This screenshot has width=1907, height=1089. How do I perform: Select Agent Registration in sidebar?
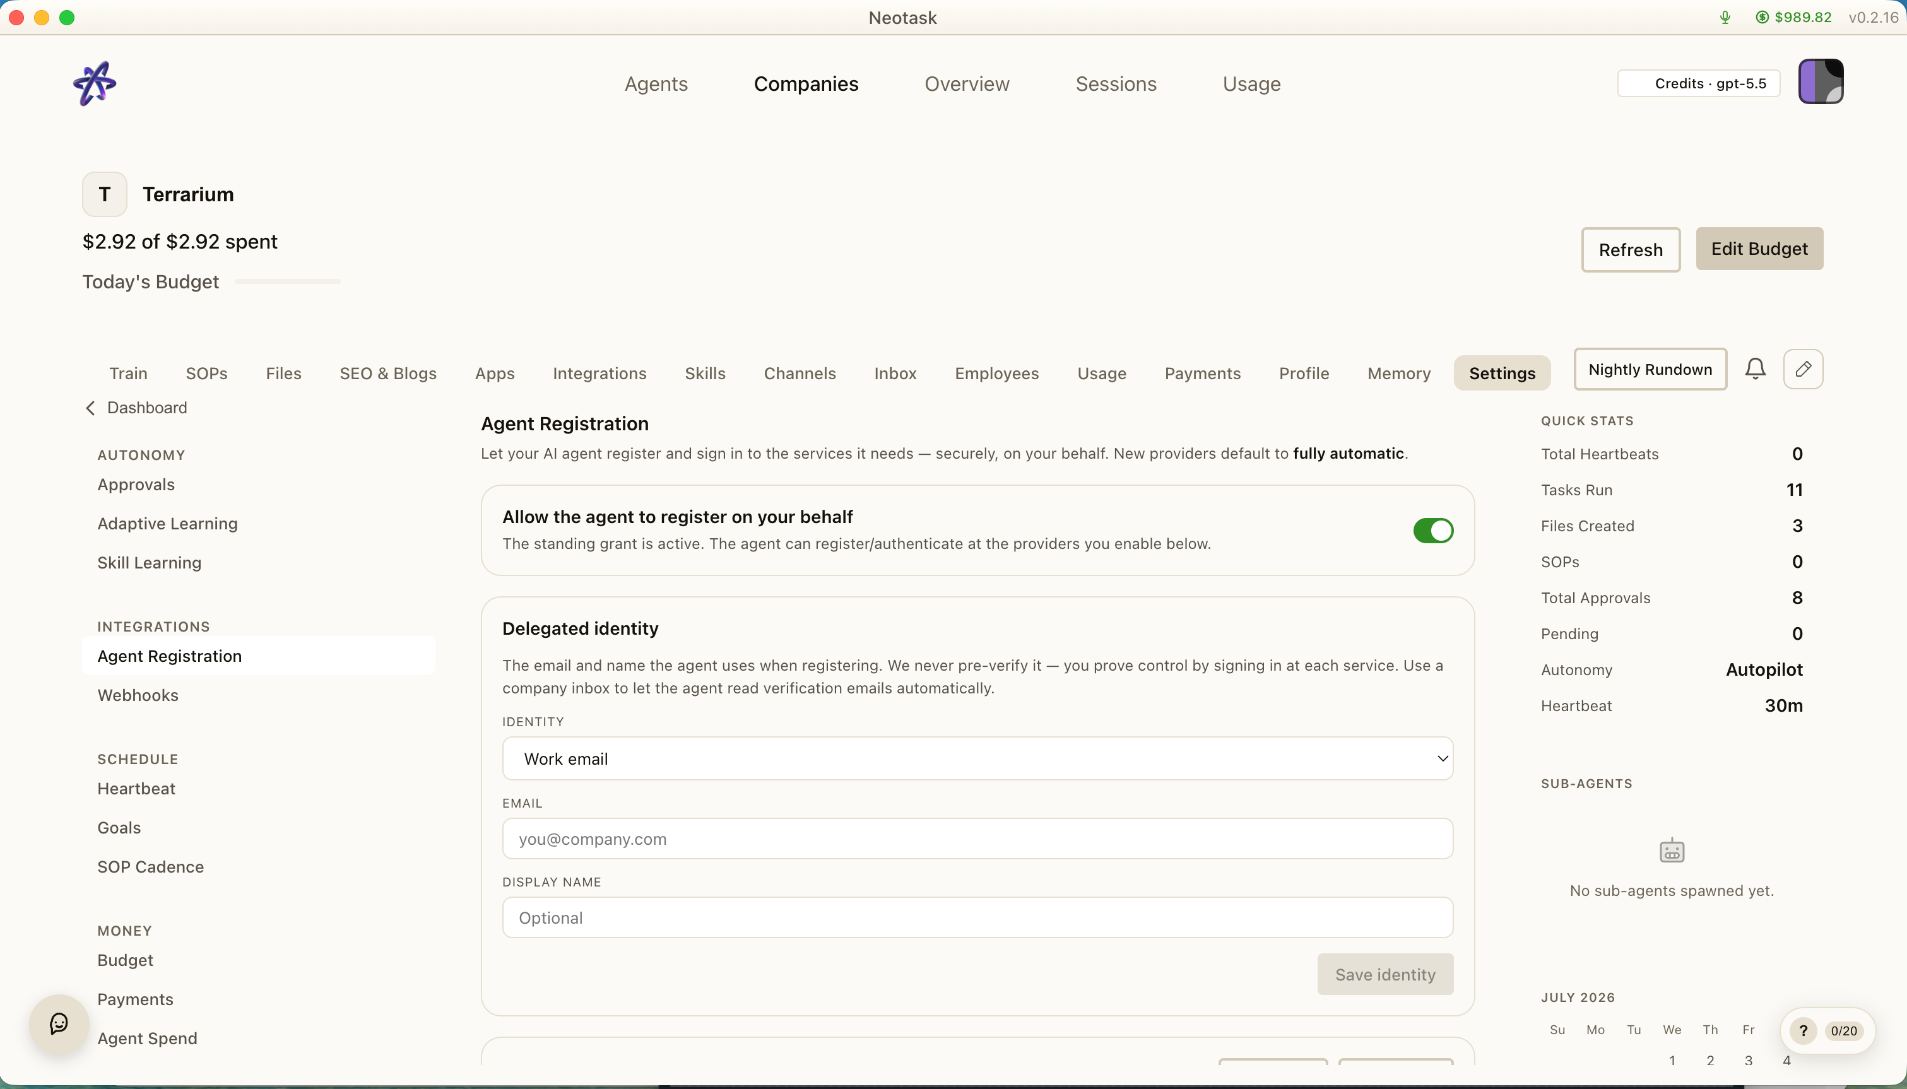[259, 656]
